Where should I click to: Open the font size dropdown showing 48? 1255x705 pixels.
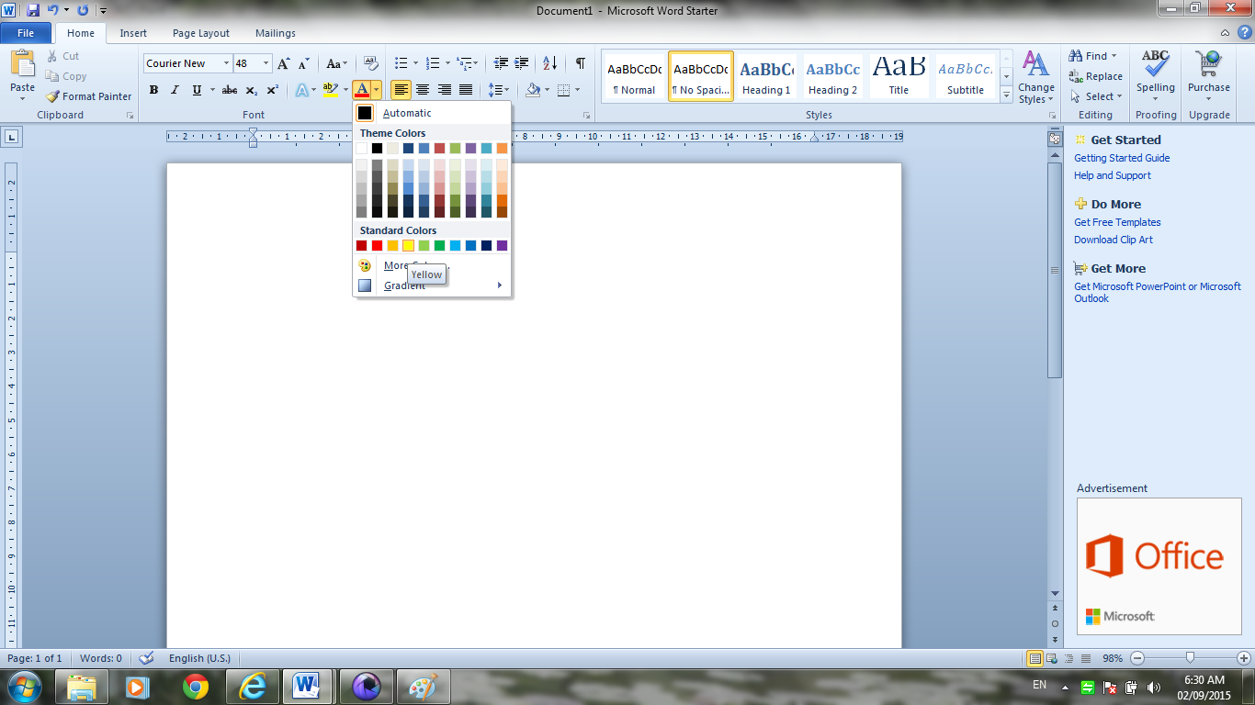(x=266, y=63)
